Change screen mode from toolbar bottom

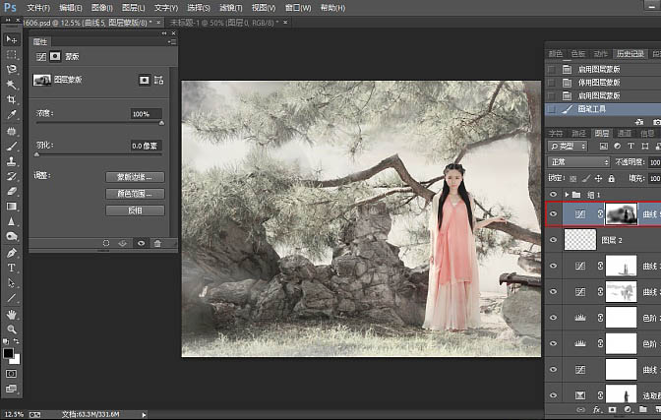[x=12, y=389]
